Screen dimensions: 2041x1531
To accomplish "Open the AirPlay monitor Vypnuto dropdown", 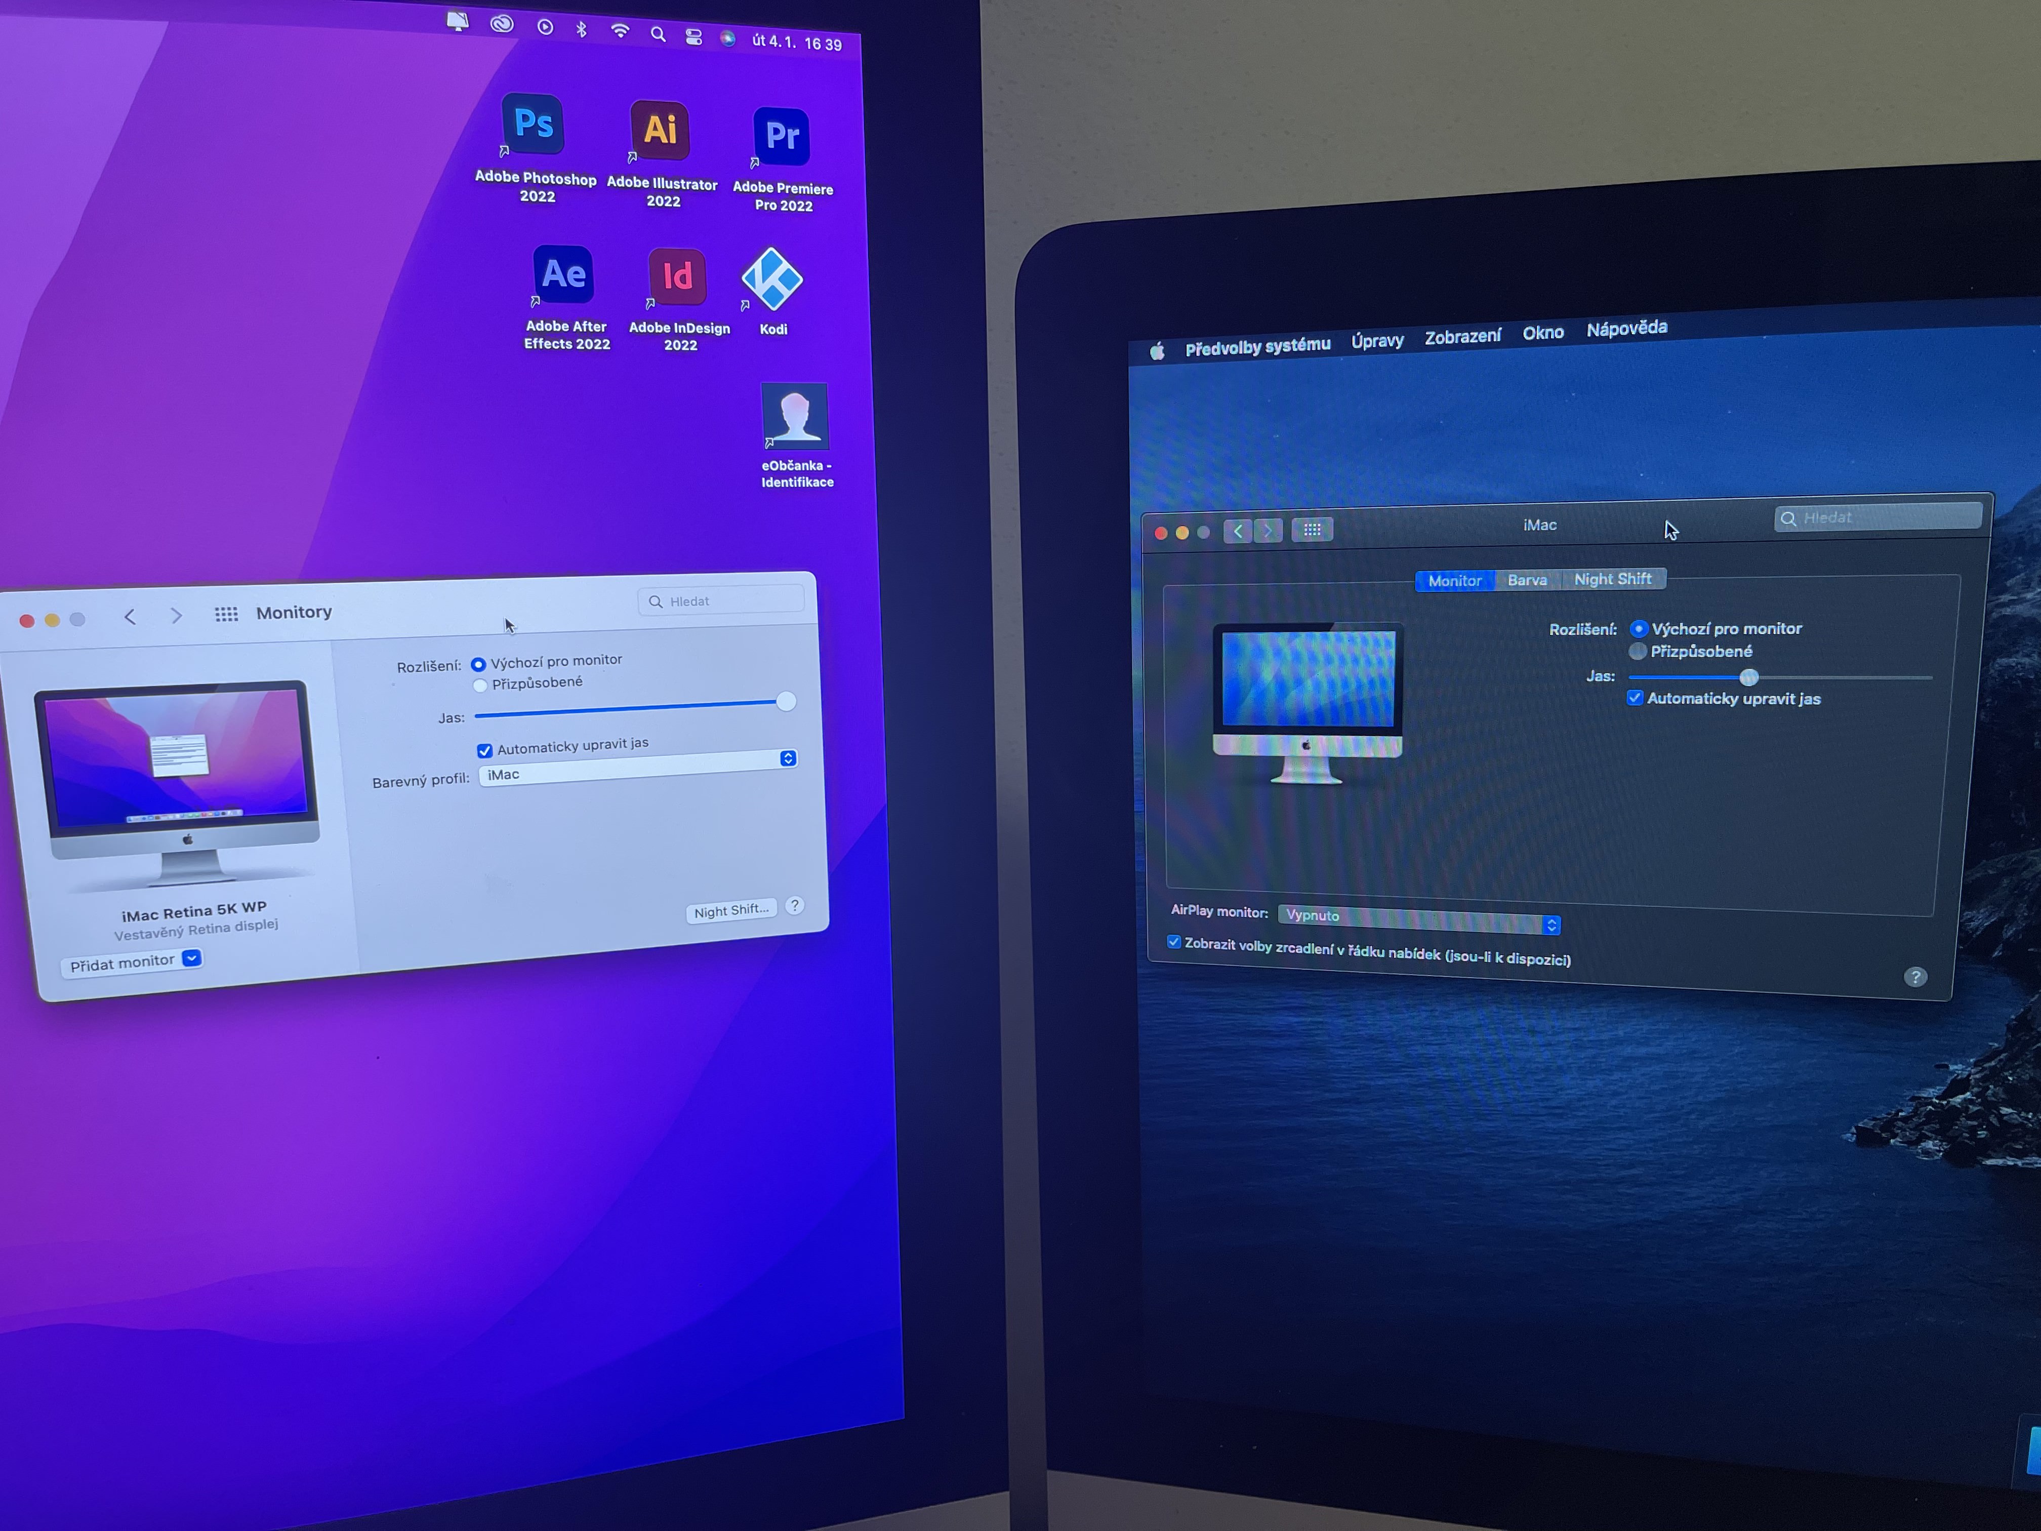I will click(x=1419, y=919).
